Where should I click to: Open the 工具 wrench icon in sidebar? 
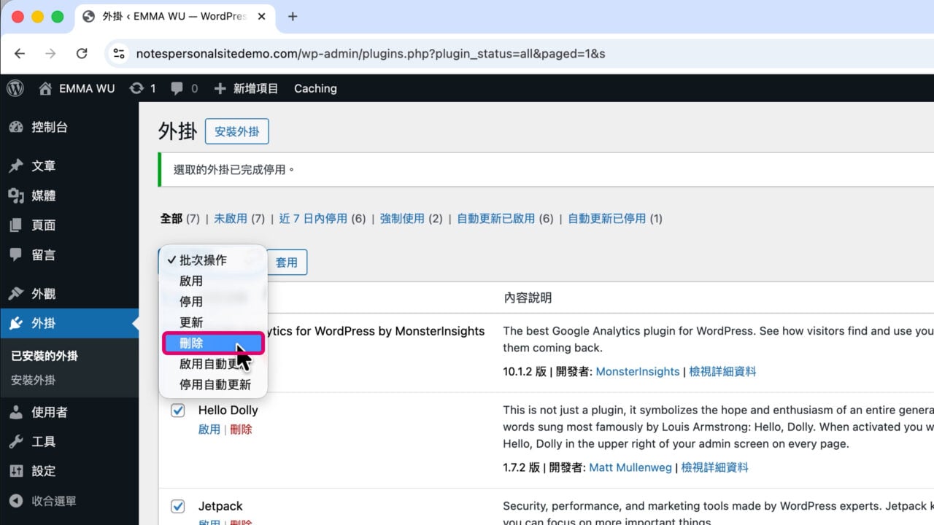[x=16, y=442]
